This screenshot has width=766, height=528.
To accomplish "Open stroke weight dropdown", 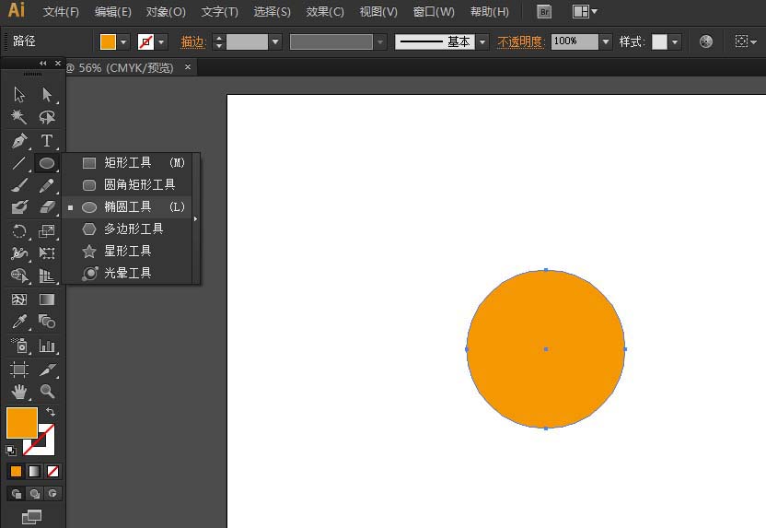I will (x=275, y=42).
